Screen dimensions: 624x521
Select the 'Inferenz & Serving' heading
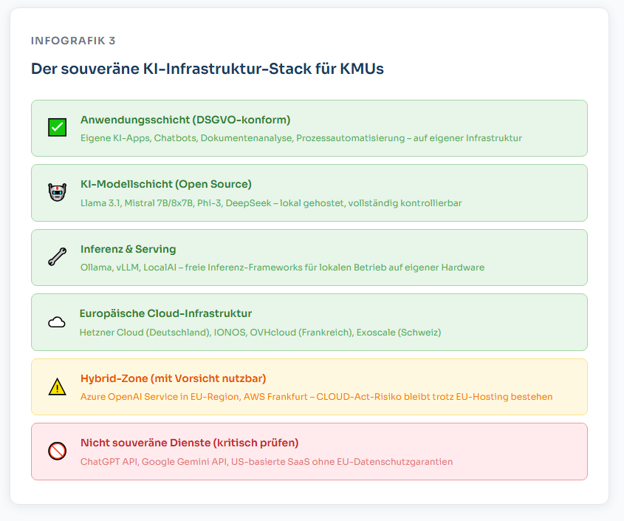128,249
